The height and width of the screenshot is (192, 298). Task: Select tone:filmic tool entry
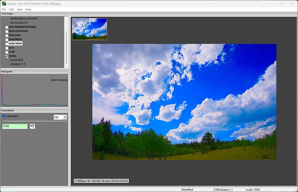tap(16, 39)
